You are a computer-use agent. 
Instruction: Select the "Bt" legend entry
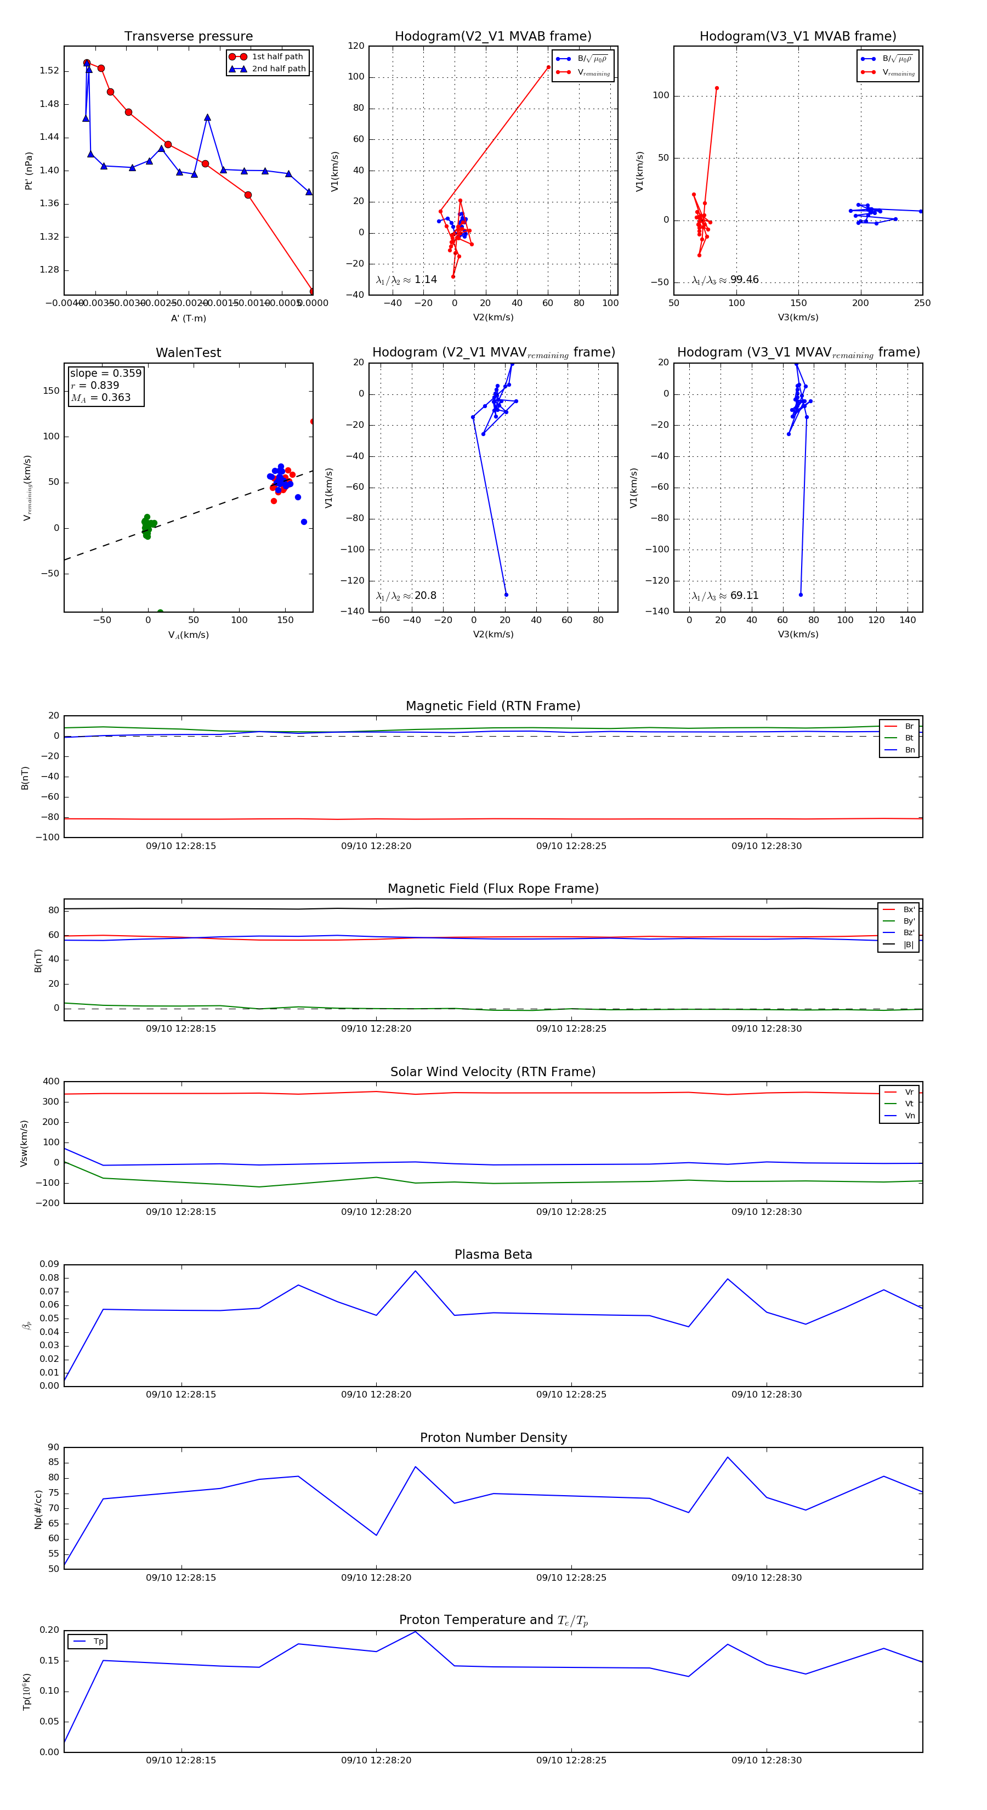tap(899, 738)
